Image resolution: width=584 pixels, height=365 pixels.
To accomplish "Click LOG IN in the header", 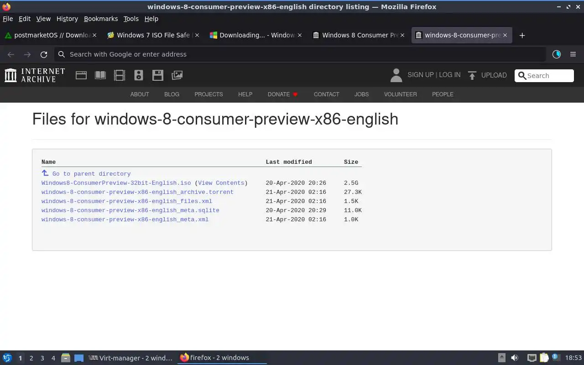I will coord(450,75).
